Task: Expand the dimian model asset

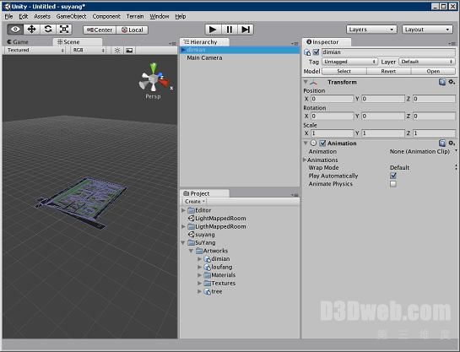Action: pos(199,259)
